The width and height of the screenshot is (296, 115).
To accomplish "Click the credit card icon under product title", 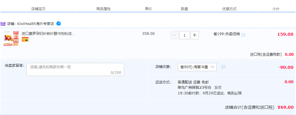I will 25,39.
